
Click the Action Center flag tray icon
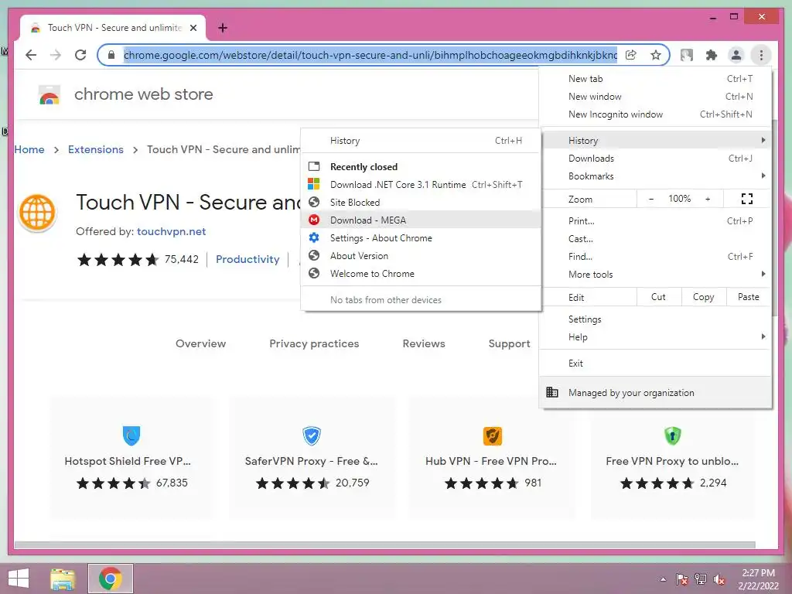pos(681,579)
